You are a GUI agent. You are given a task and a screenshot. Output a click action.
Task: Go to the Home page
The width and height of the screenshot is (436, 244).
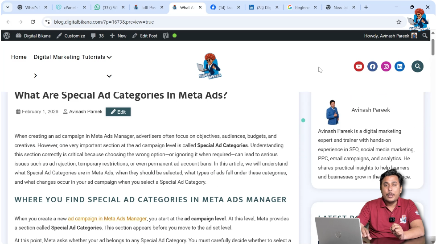[x=19, y=57]
